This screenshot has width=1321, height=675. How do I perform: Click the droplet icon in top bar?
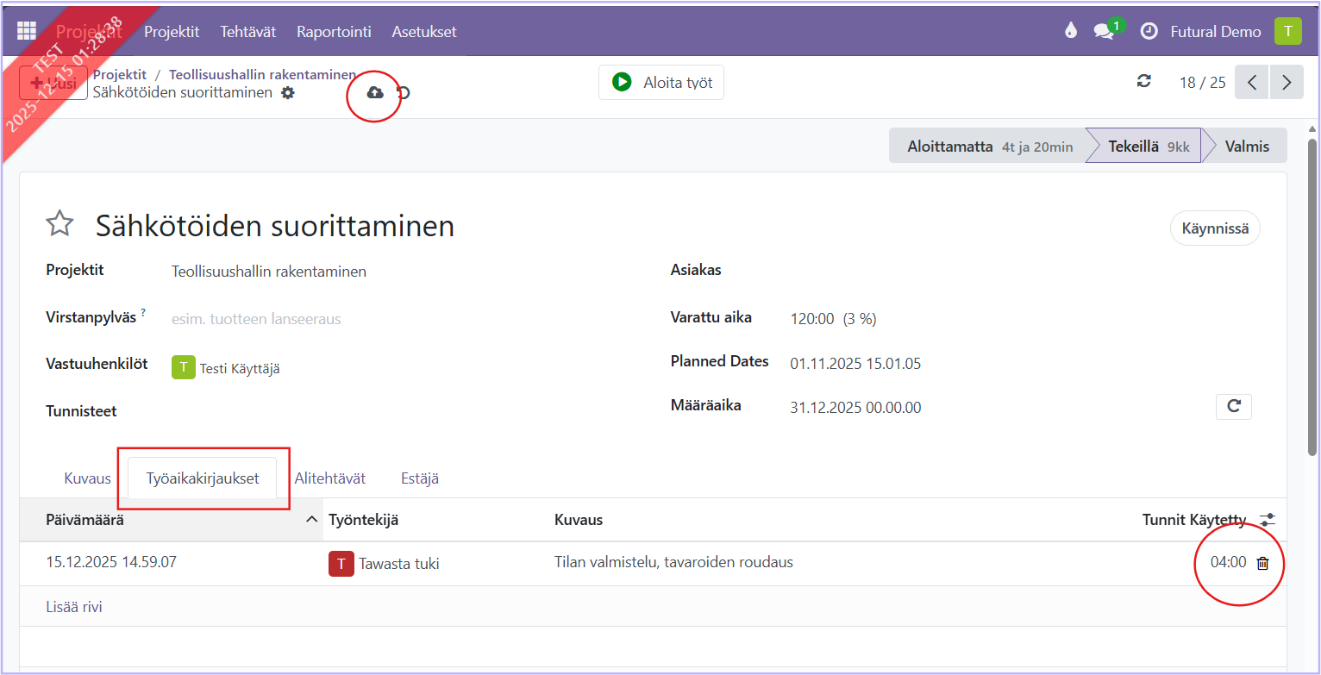(1071, 32)
